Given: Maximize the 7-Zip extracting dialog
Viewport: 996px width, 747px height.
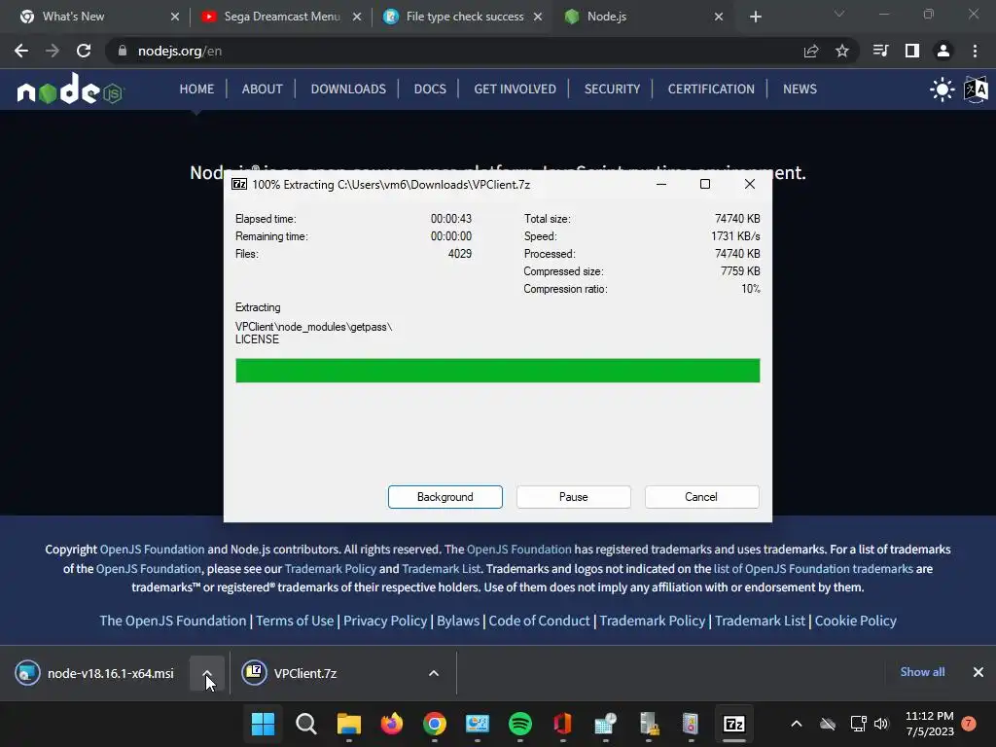Looking at the screenshot, I should point(705,184).
